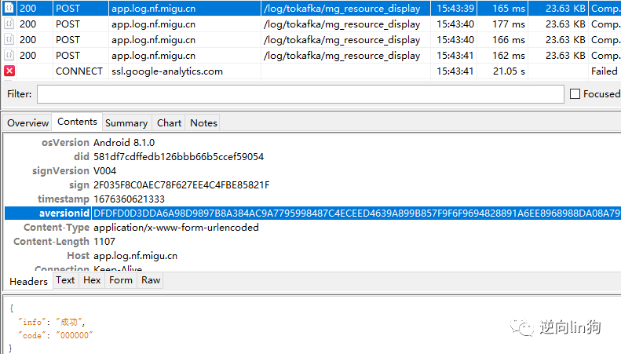Select the ssl.google-analytics.com CONNECT request
Viewport: 621px width, 354px height.
pos(166,71)
